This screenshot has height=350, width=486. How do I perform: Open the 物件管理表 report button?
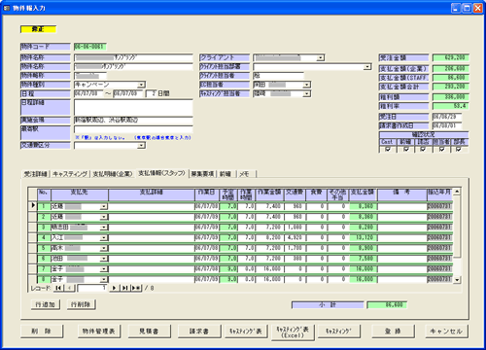pos(99,332)
